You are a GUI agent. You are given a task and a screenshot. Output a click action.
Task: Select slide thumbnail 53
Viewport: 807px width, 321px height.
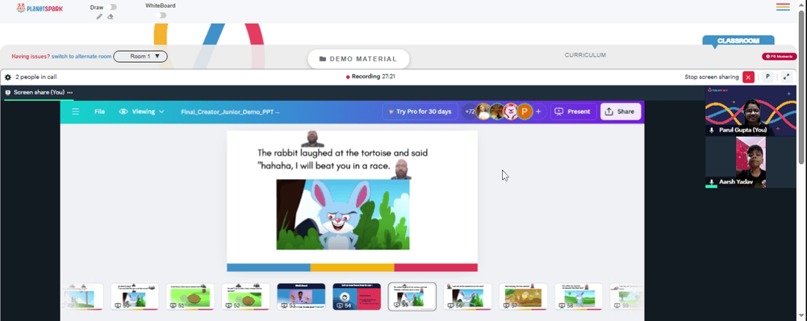[301, 296]
